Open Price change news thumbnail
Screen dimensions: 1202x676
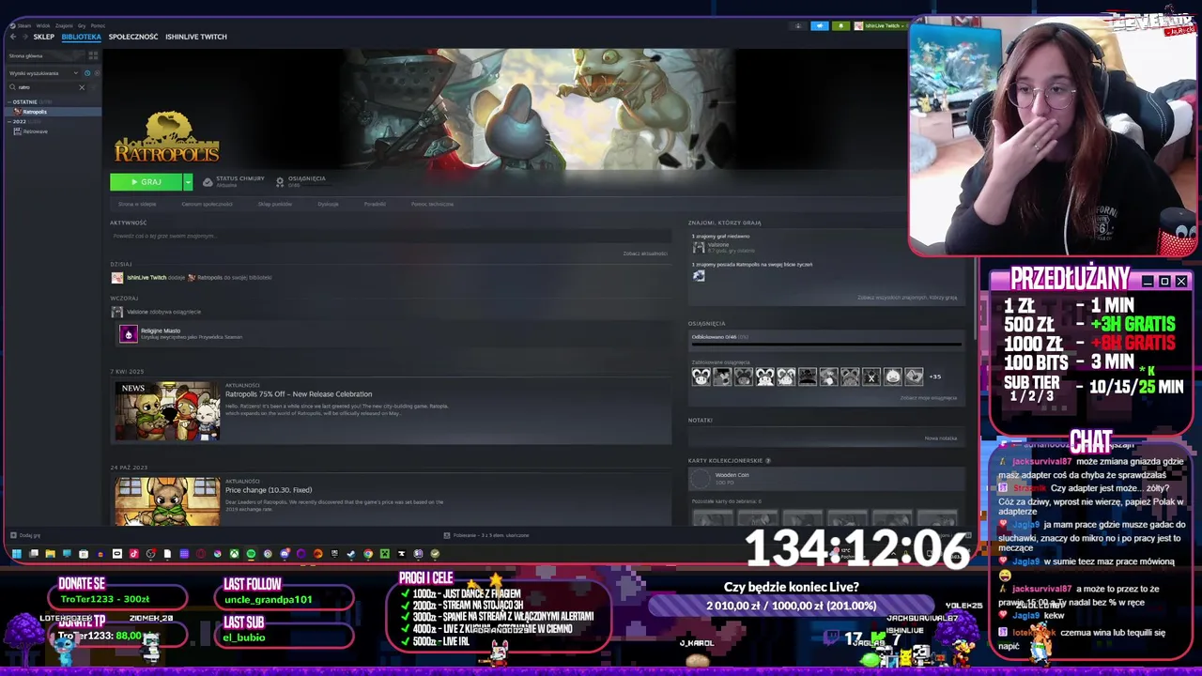tap(167, 501)
